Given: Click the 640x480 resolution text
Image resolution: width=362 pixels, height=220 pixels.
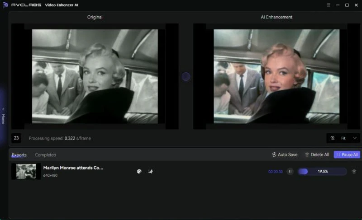Looking at the screenshot, I should click(50, 175).
